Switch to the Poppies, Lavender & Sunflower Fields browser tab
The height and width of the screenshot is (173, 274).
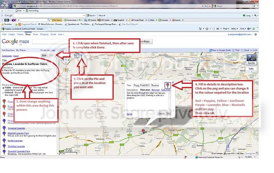click(24, 29)
